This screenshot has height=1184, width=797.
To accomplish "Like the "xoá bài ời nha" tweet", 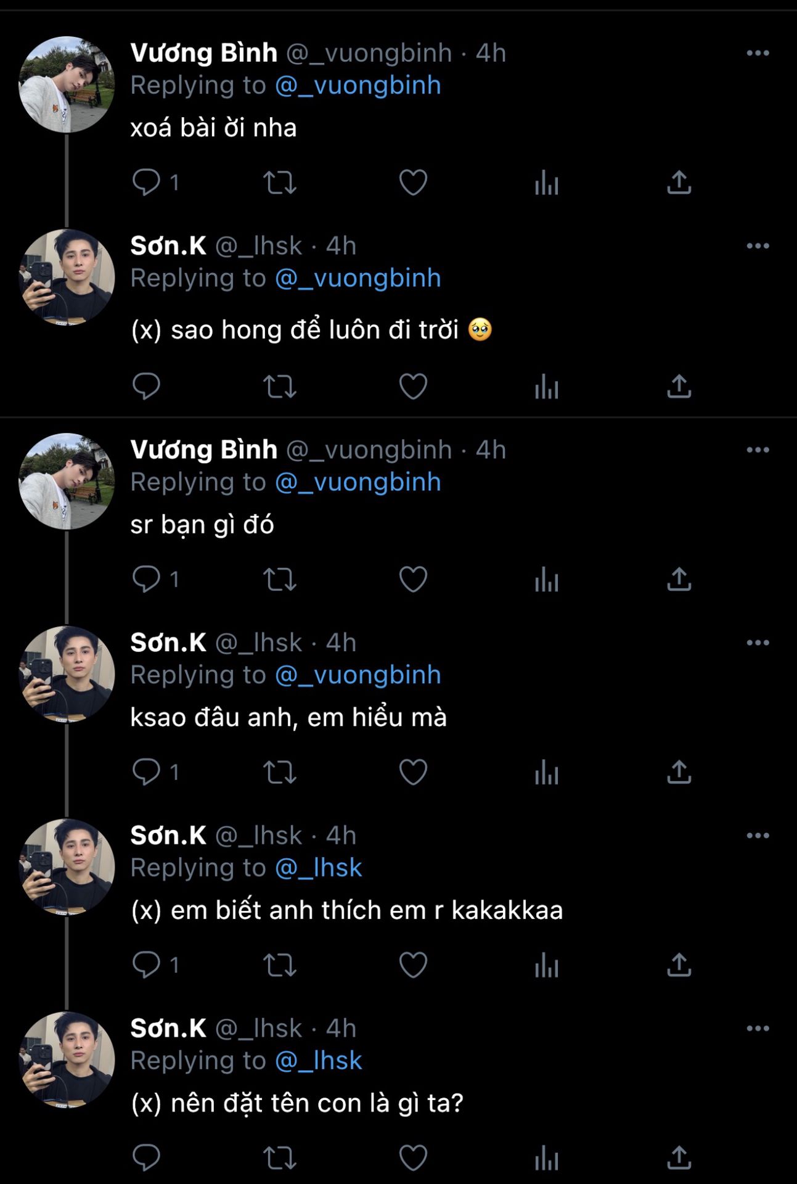I will [x=413, y=183].
